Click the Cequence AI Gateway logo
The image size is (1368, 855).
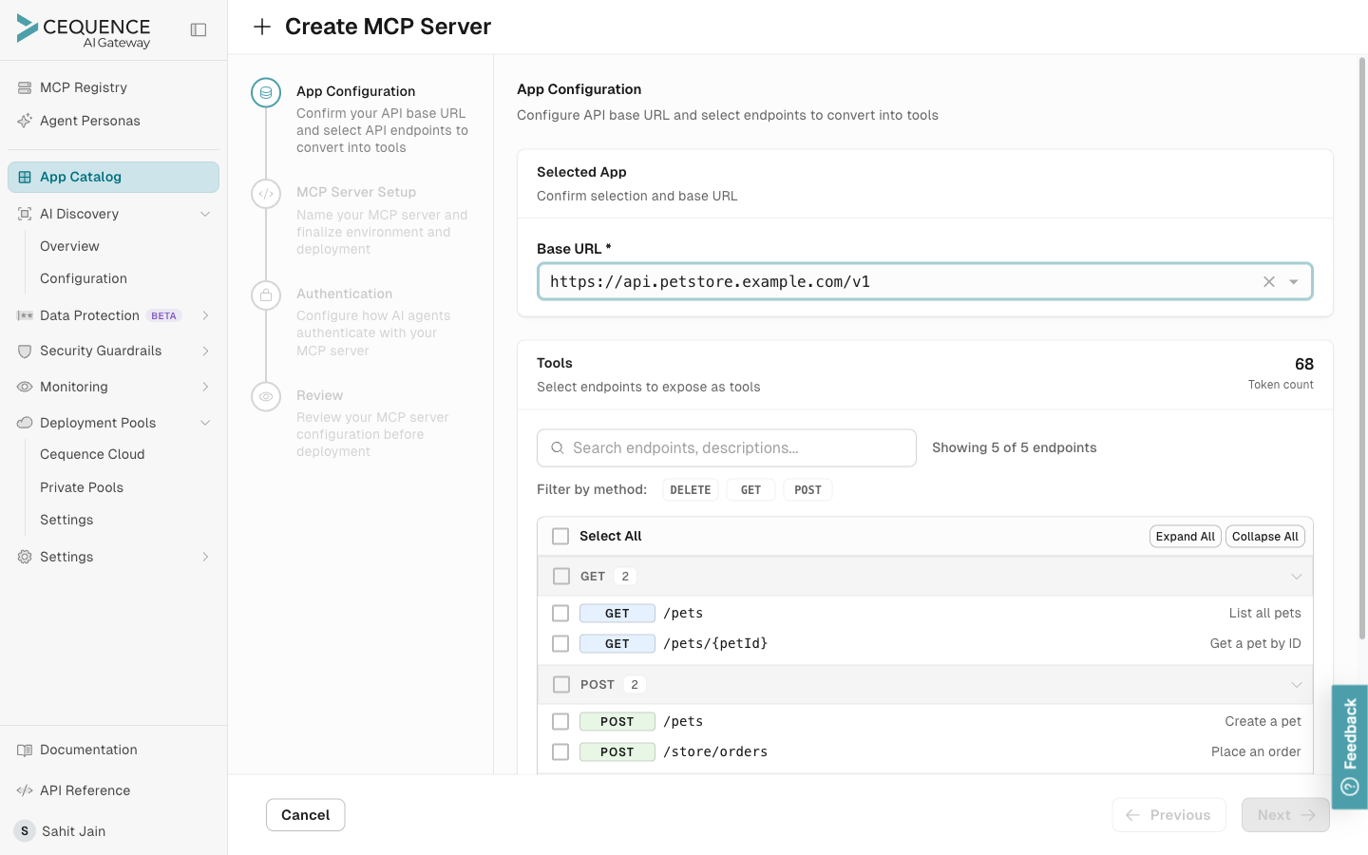(x=84, y=30)
